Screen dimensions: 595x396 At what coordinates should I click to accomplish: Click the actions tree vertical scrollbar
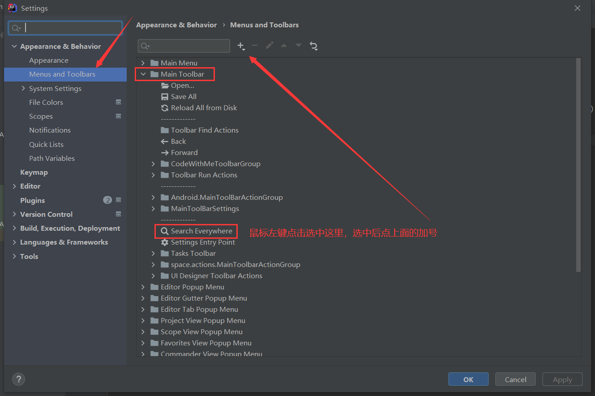click(578, 165)
